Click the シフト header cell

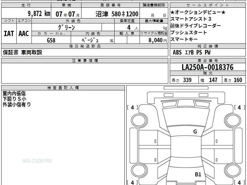point(9,21)
